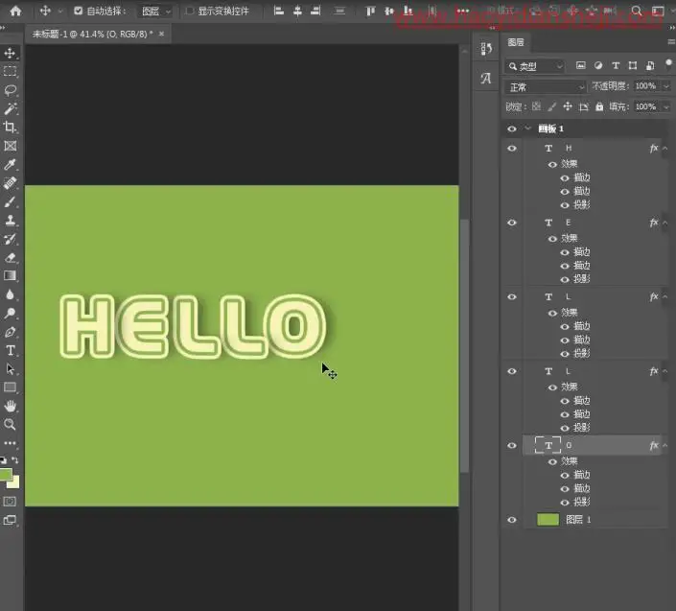Filter layers by type layer icon
This screenshot has height=611, width=676.
tap(616, 65)
